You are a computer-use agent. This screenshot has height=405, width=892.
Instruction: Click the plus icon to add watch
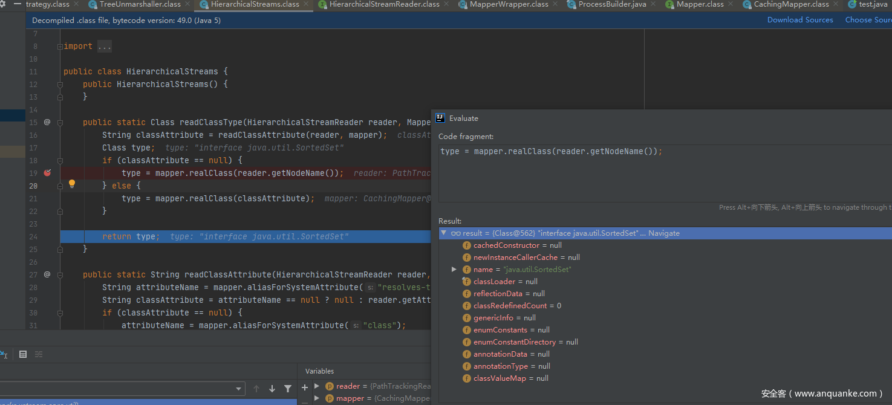click(x=305, y=387)
